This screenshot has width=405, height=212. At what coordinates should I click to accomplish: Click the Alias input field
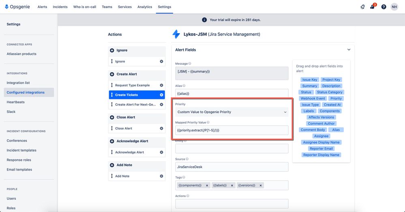pyautogui.click(x=231, y=94)
